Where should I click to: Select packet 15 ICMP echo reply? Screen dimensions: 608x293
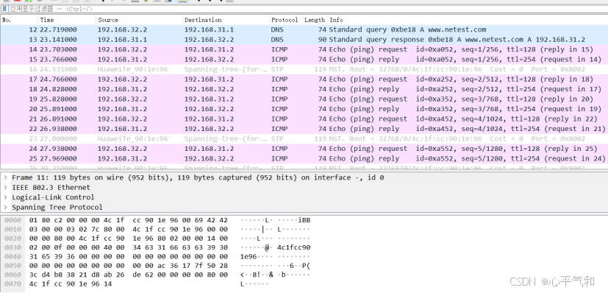[x=304, y=60]
